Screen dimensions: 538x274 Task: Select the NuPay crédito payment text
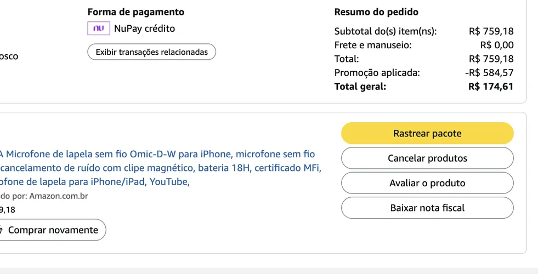tap(144, 28)
